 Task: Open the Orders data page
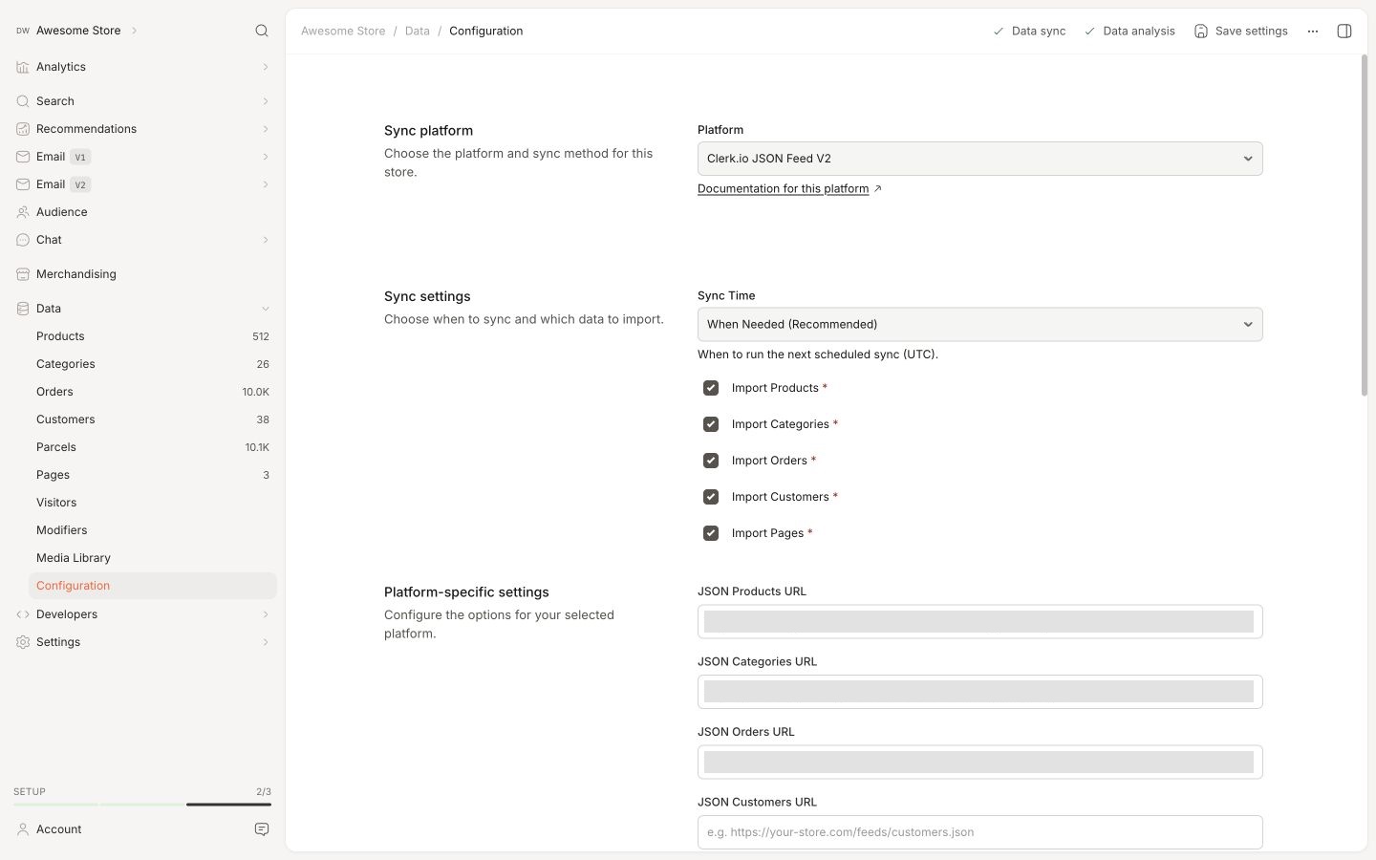pyautogui.click(x=153, y=392)
